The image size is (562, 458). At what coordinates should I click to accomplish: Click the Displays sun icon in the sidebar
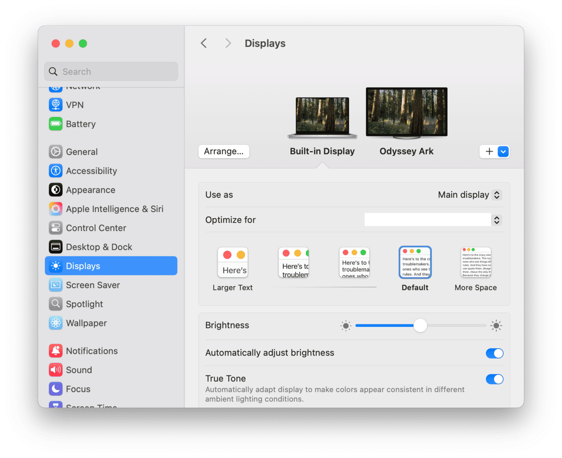[55, 266]
